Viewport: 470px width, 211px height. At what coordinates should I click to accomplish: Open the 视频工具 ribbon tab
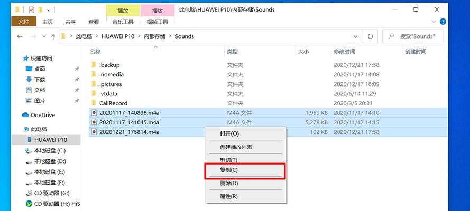coord(158,22)
